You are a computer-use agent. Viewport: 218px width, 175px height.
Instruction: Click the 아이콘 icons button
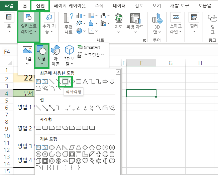[56, 56]
